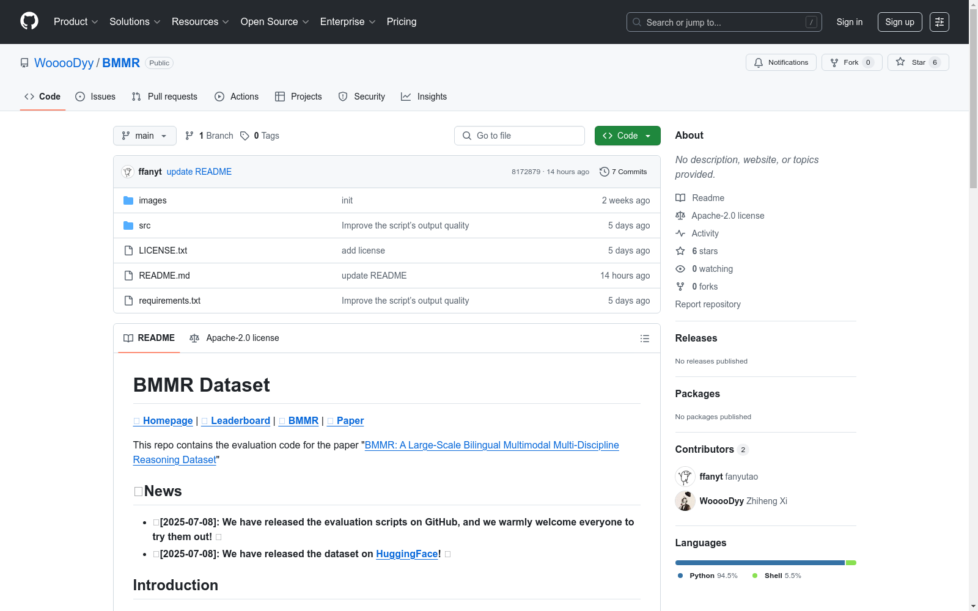Click the Python language color dot
The width and height of the screenshot is (978, 611).
[680, 576]
